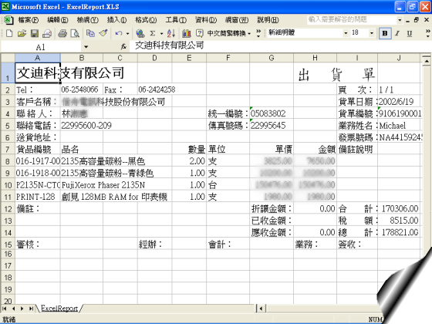Expand the Undo history dropdown arrow
The image size is (432, 324).
click(x=127, y=34)
